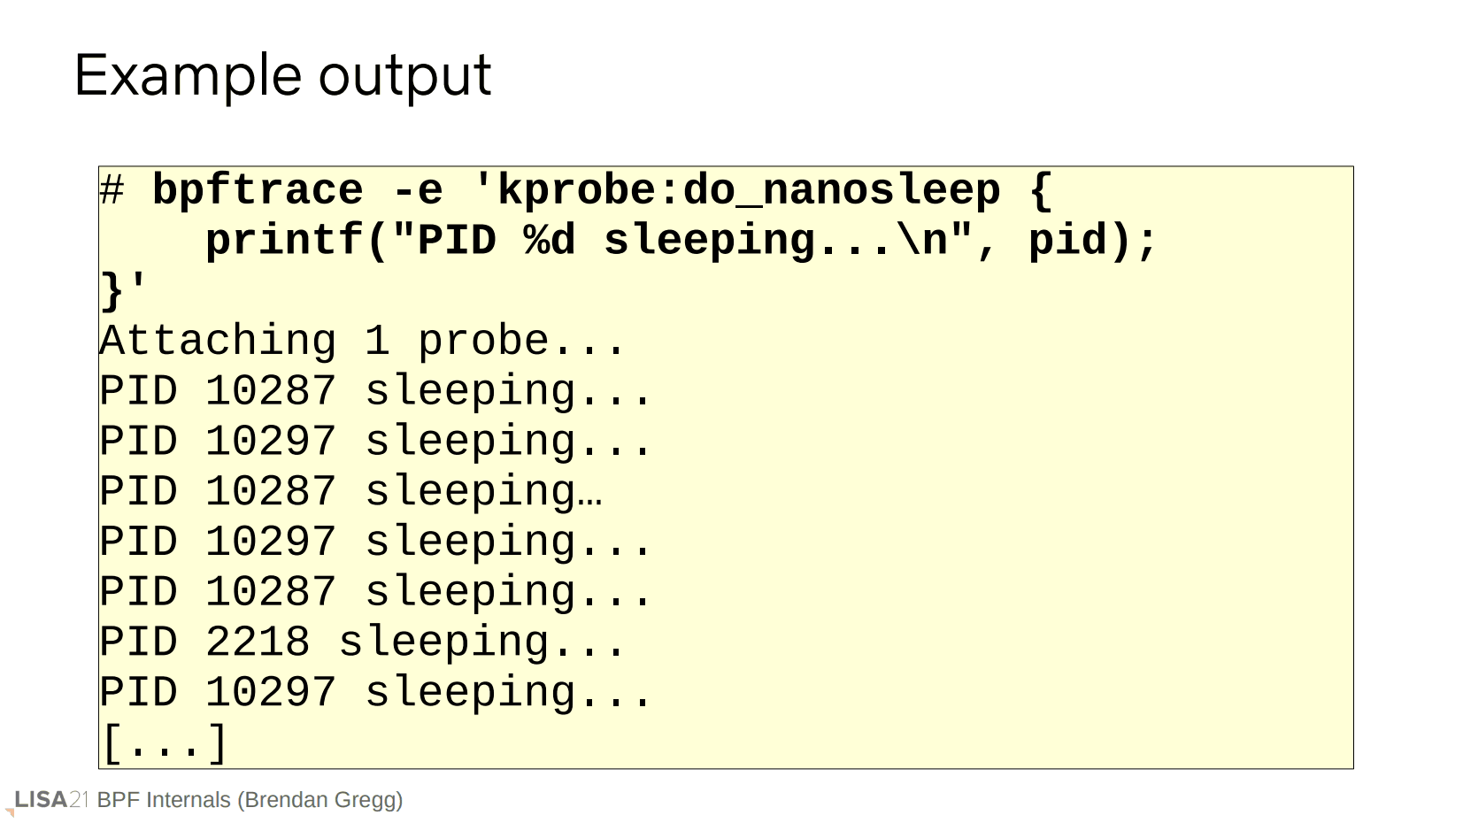The image size is (1463, 823).
Task: Click the word 'printf' in the code
Action: pyautogui.click(x=283, y=241)
